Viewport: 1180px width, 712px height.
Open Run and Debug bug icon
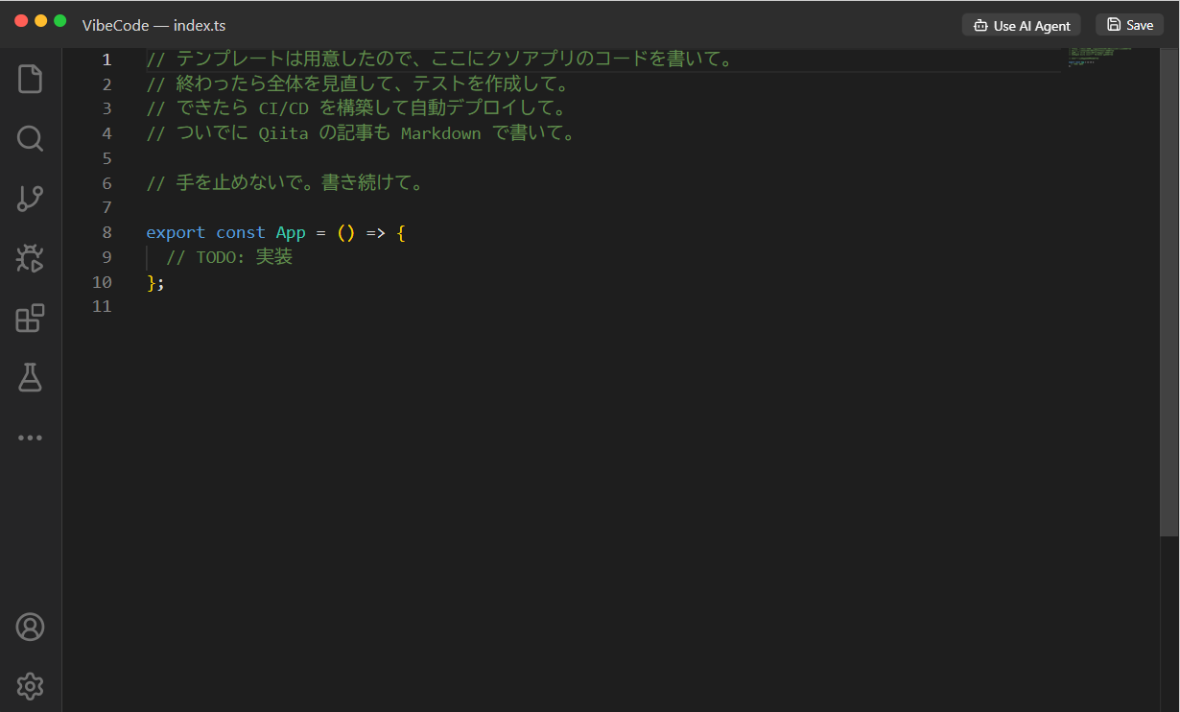click(31, 258)
